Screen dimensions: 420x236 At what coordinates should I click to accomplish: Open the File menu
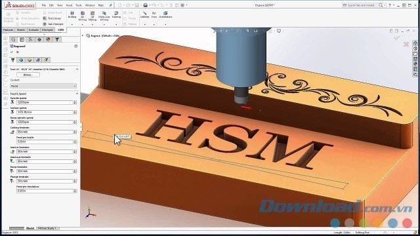tap(44, 5)
